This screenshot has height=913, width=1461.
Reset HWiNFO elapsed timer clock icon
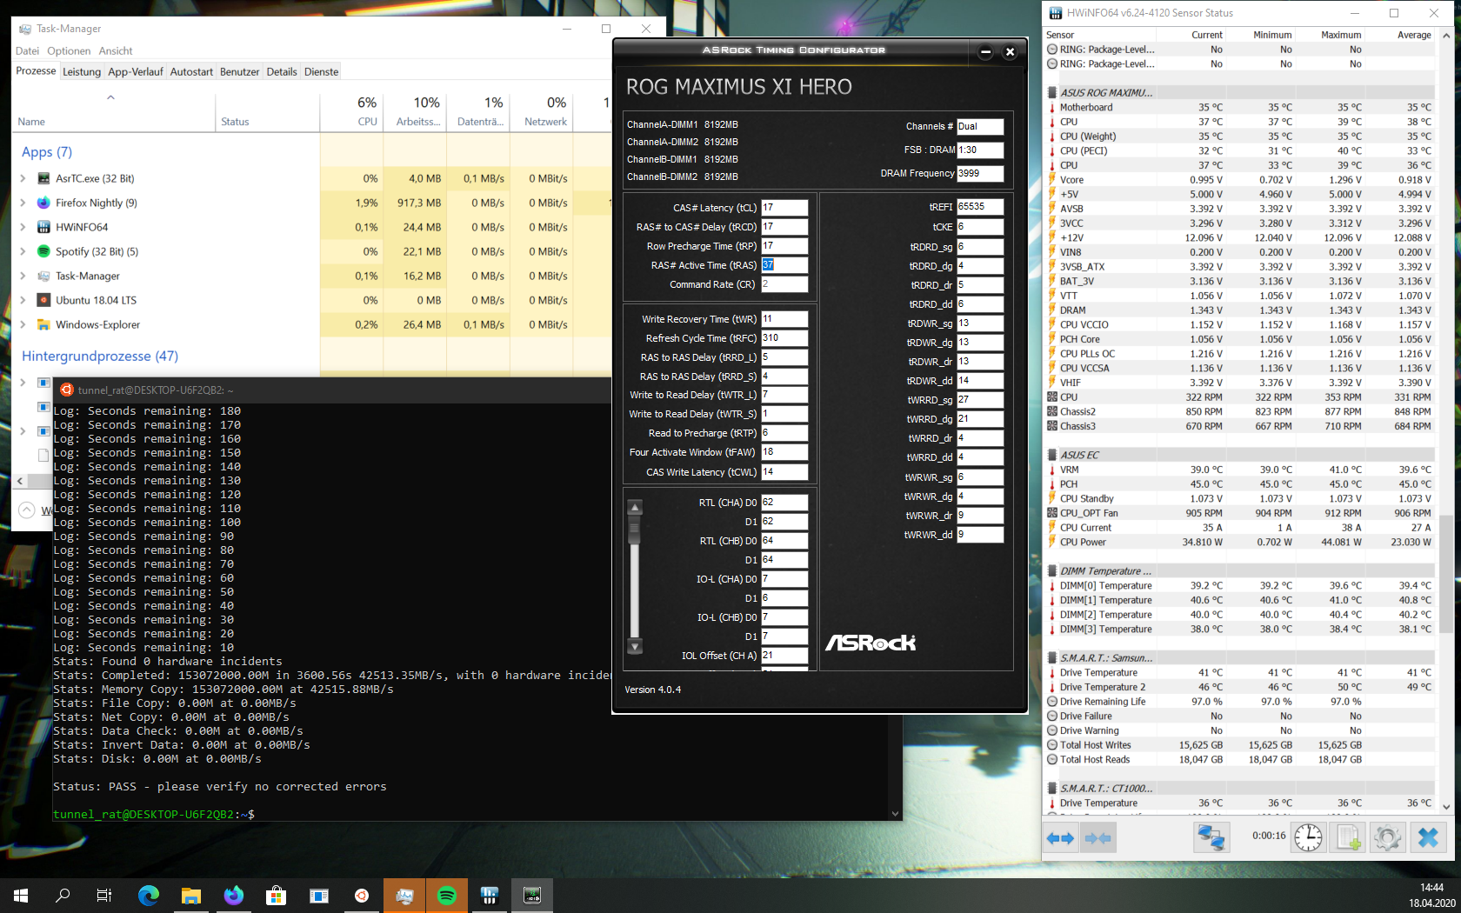tap(1308, 837)
